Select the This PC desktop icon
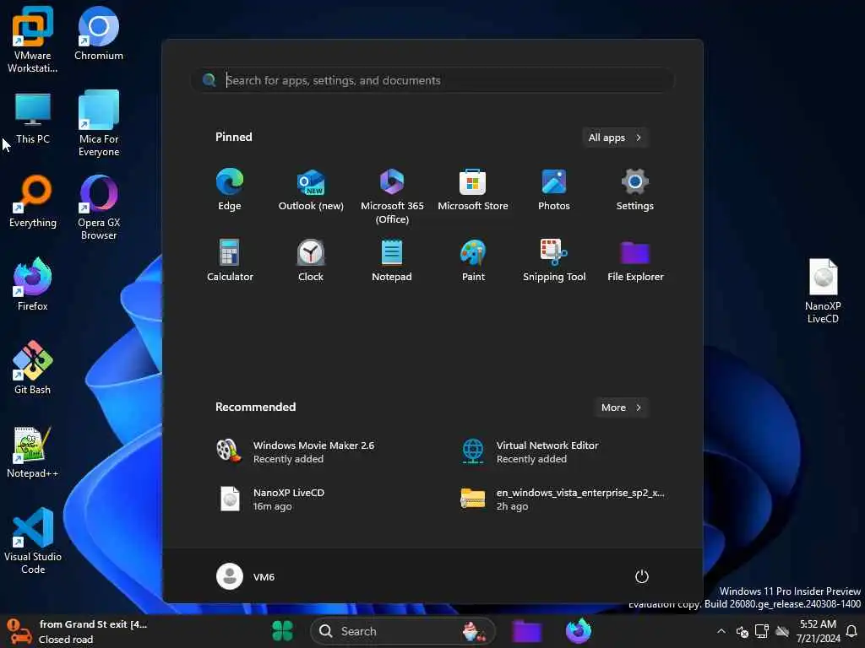865x648 pixels. [33, 118]
